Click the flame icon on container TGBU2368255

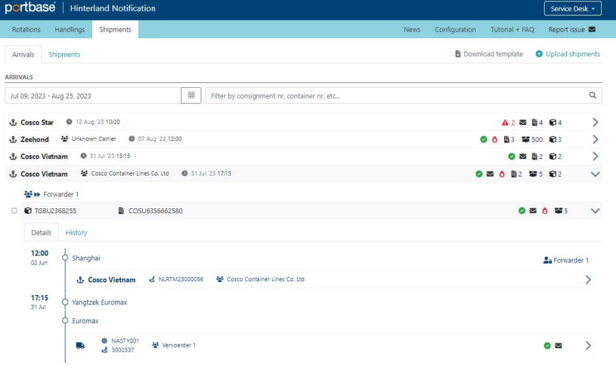click(545, 210)
